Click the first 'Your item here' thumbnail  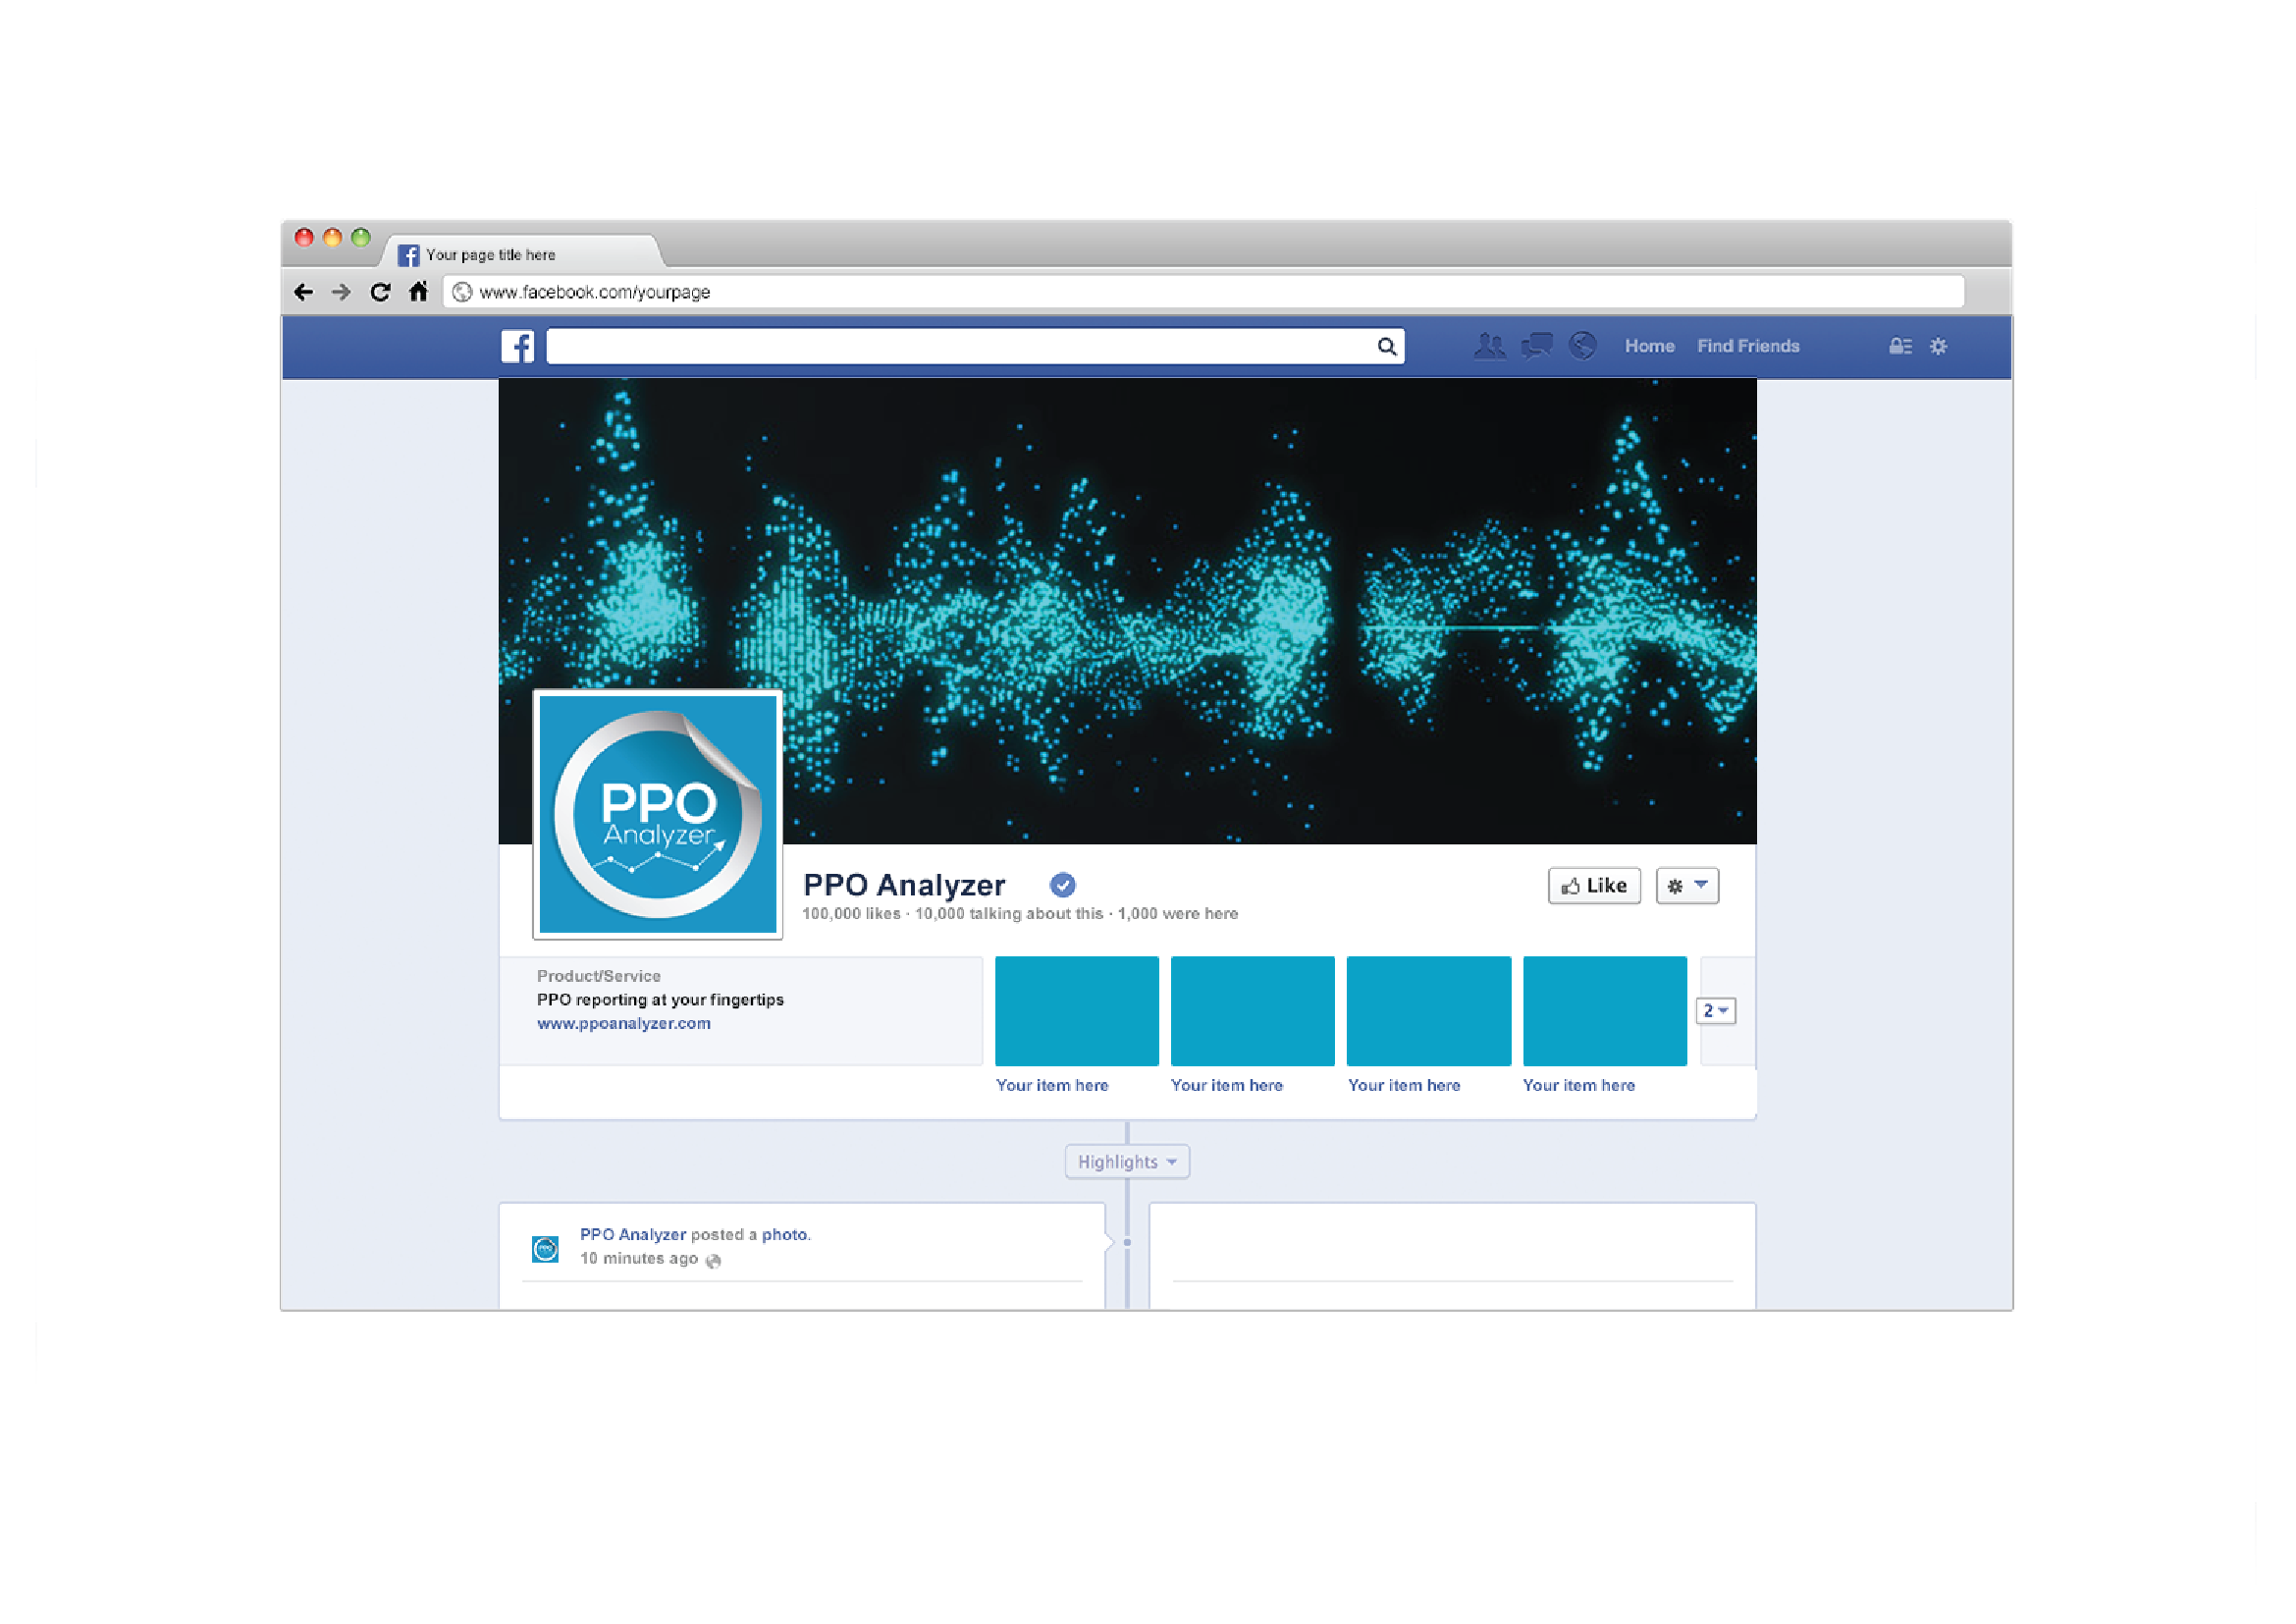[x=1076, y=1011]
